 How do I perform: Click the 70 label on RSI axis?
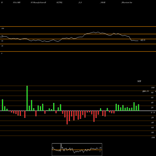[x=2, y=36]
